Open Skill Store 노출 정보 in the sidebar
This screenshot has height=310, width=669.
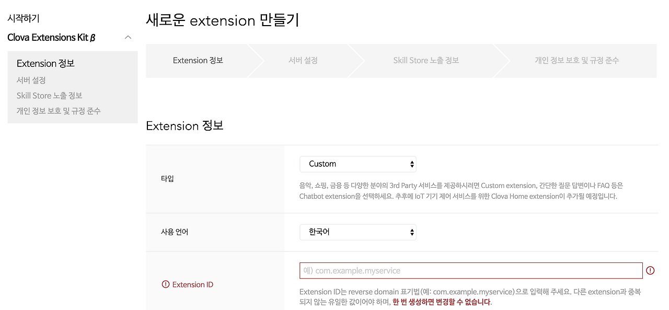pyautogui.click(x=50, y=96)
